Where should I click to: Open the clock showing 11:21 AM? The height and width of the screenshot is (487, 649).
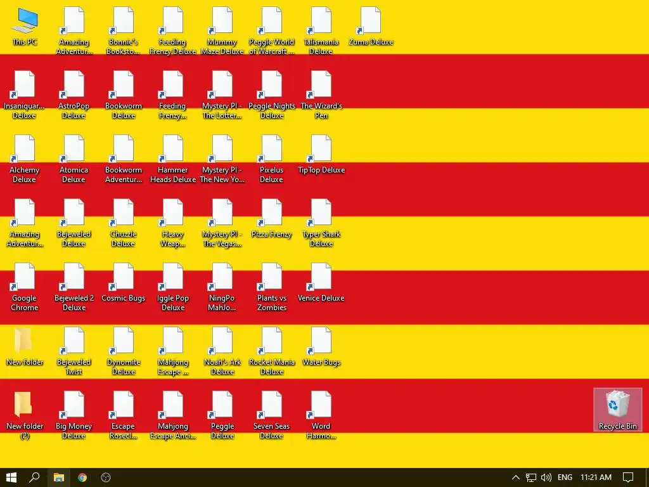tap(596, 477)
